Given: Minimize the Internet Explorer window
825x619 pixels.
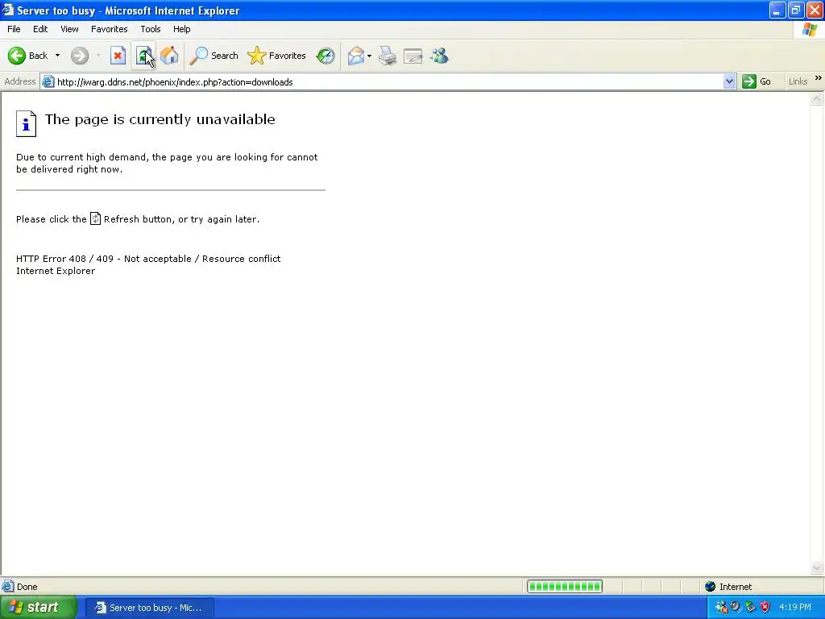Looking at the screenshot, I should click(777, 10).
